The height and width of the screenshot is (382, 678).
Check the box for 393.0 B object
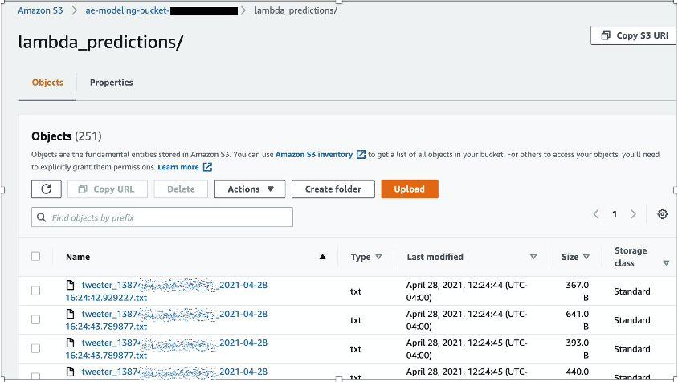(x=36, y=349)
